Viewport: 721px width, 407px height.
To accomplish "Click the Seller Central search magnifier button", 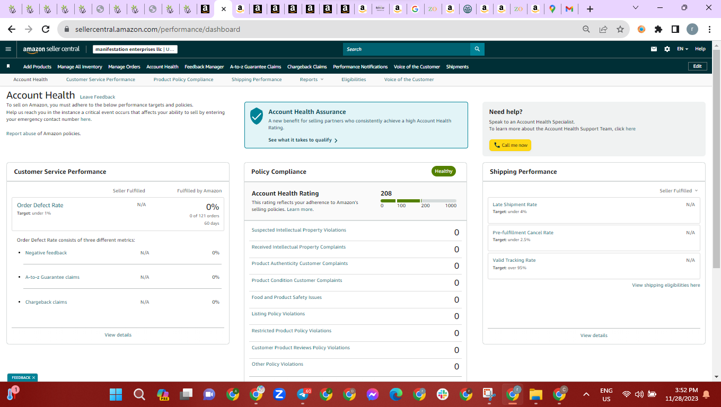I will pos(477,49).
